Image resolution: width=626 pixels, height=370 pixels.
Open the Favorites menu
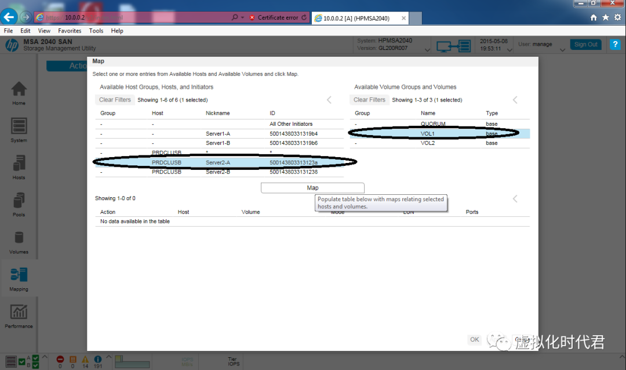coord(70,31)
